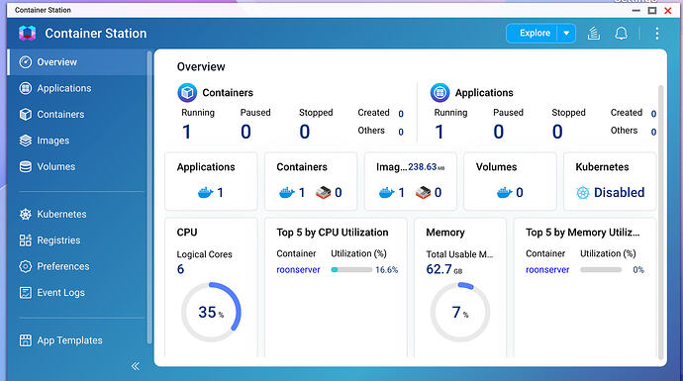Collapse the sidebar with double chevron
This screenshot has width=683, height=381.
click(x=136, y=366)
